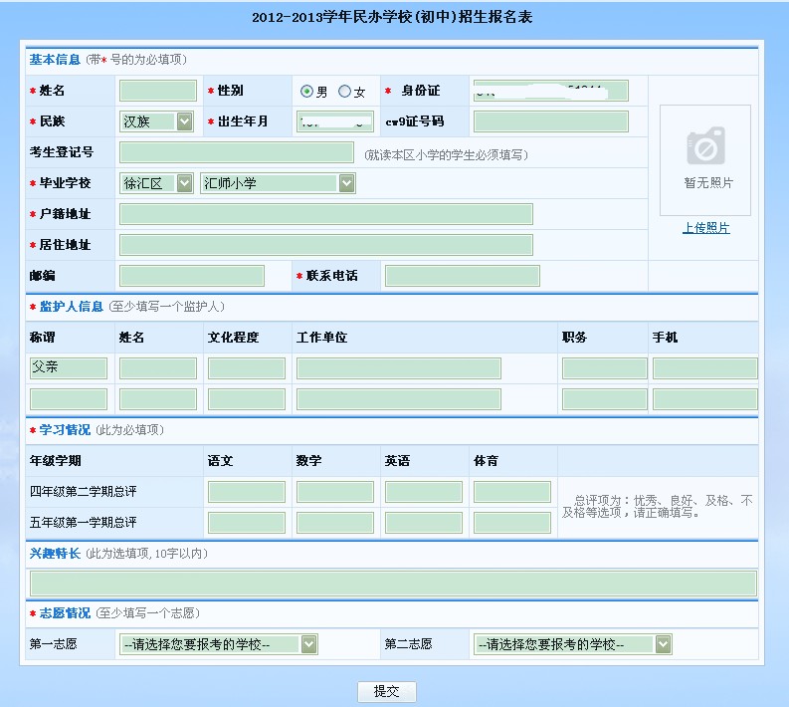
Task: Click the 姓名 name input field
Action: 157,91
